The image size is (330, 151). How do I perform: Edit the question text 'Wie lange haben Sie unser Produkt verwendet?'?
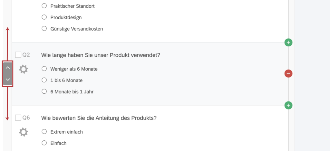point(101,55)
